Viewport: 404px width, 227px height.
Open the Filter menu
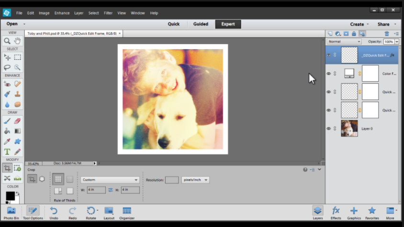click(108, 13)
